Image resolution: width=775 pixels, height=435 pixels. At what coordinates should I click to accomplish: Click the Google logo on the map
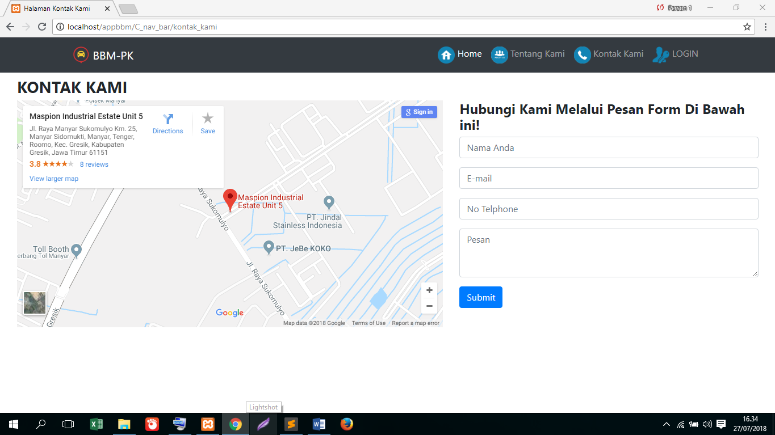coord(230,313)
